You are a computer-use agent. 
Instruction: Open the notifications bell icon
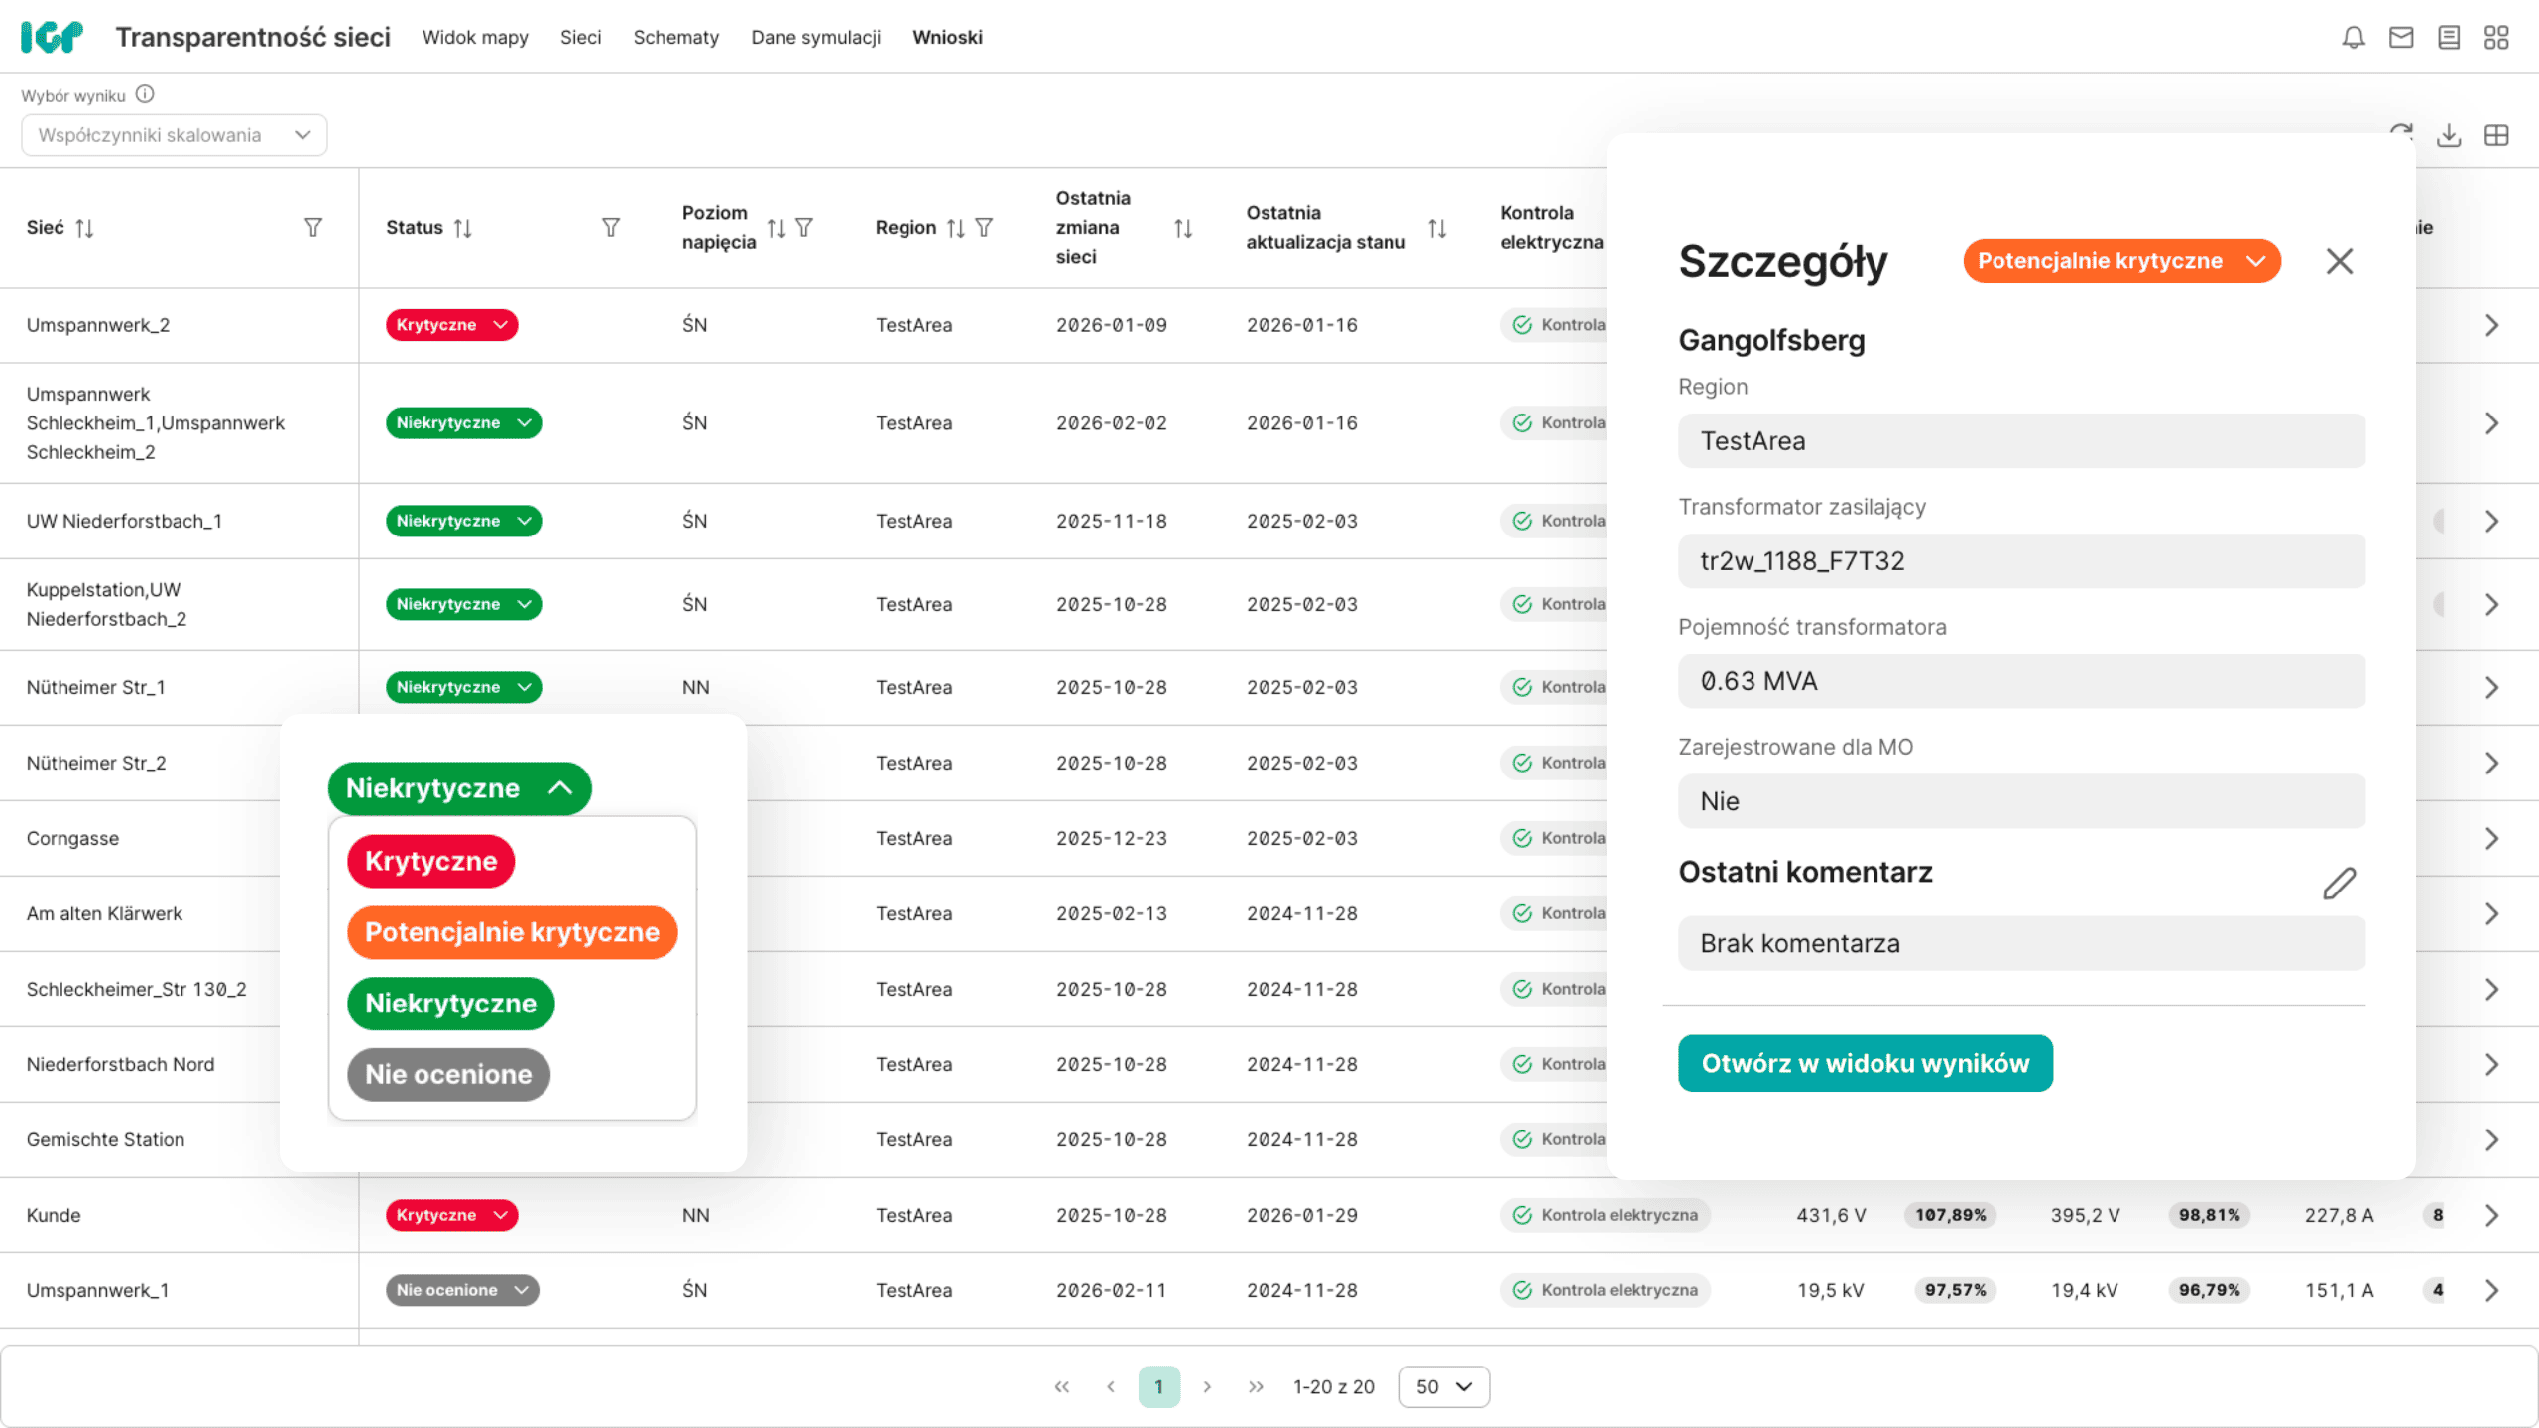tap(2353, 38)
